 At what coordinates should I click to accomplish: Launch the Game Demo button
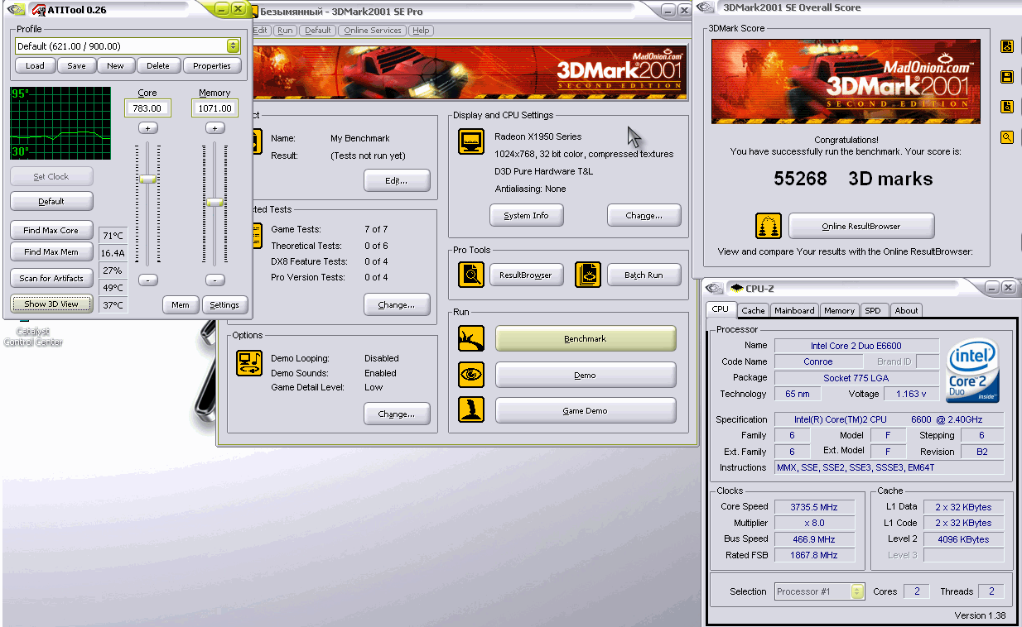click(586, 411)
